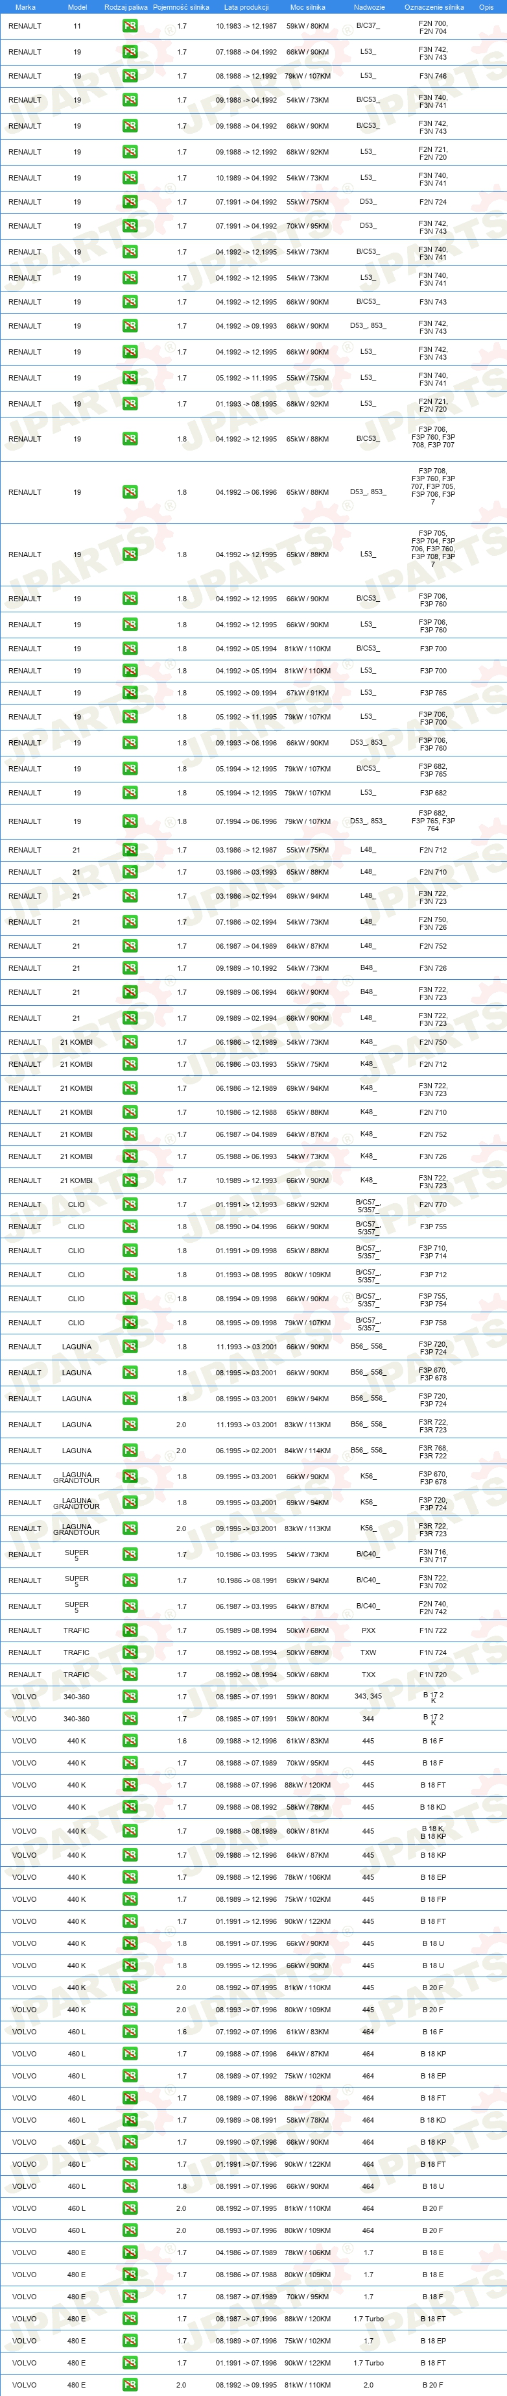
Task: Select the 'F3P 712' engine code cell
Action: (x=432, y=1275)
